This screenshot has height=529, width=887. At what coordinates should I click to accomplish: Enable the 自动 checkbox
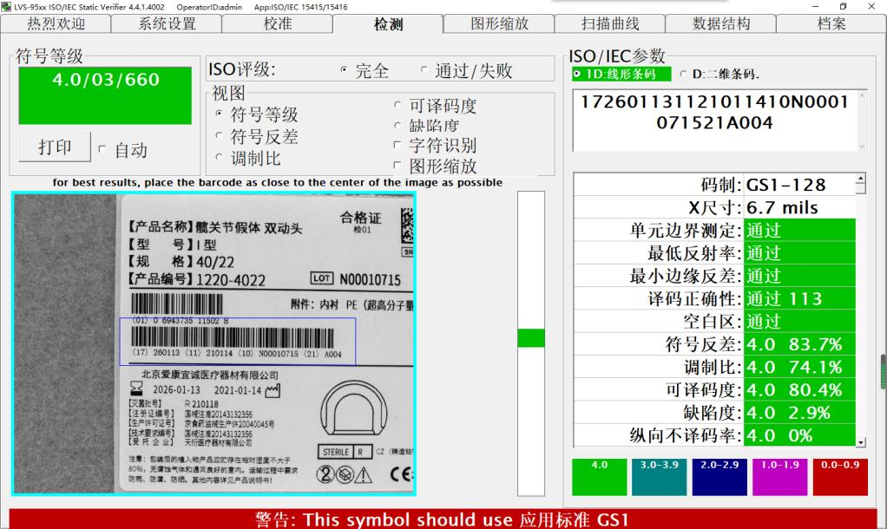102,149
